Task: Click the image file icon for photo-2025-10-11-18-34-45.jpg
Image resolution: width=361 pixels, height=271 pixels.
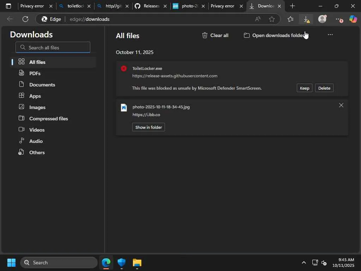Action: click(124, 108)
